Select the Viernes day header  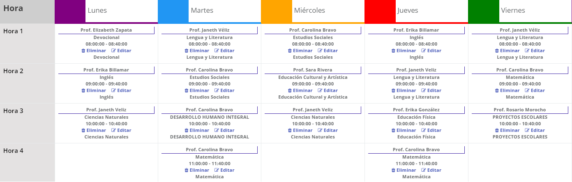[x=513, y=11]
